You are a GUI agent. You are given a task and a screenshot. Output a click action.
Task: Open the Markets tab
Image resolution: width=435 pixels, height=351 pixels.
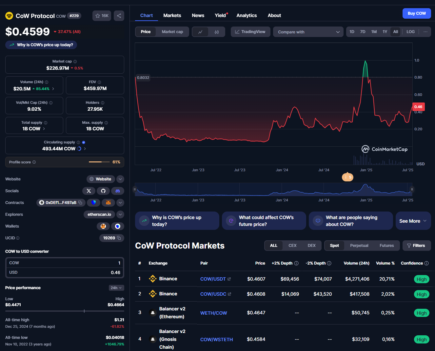tap(172, 15)
